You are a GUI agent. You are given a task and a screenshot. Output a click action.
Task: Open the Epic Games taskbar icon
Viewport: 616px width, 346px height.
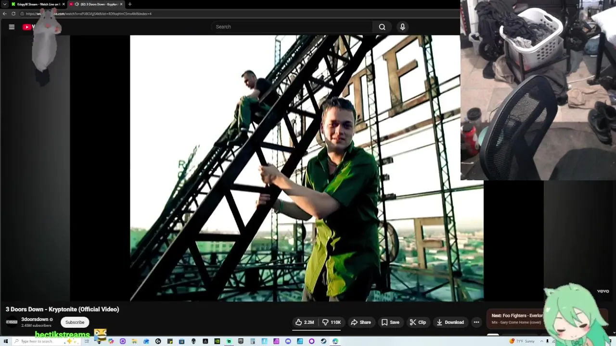[241, 341]
